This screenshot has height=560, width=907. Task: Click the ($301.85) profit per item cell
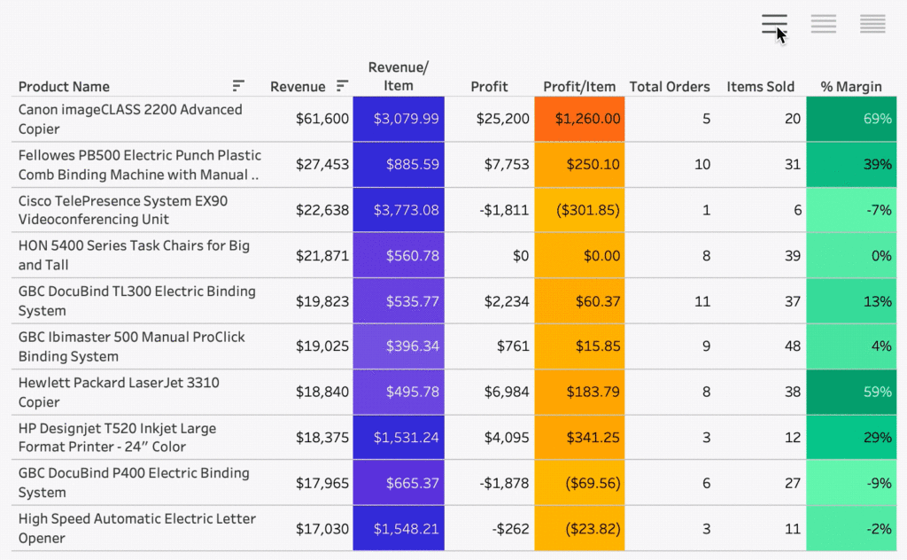(579, 210)
